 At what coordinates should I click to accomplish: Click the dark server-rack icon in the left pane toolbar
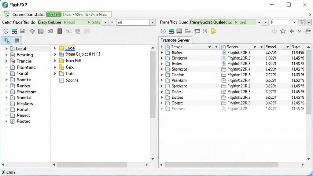(60, 31)
